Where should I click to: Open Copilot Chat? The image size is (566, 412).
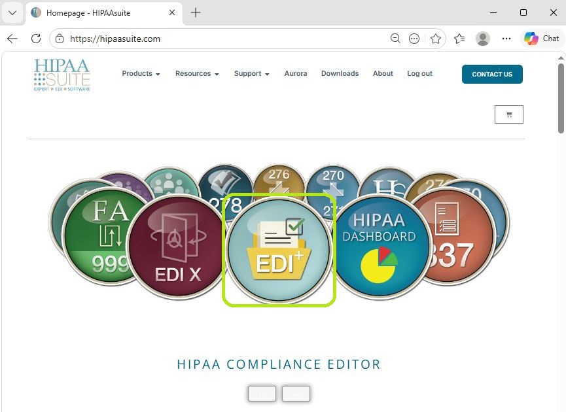pos(542,39)
